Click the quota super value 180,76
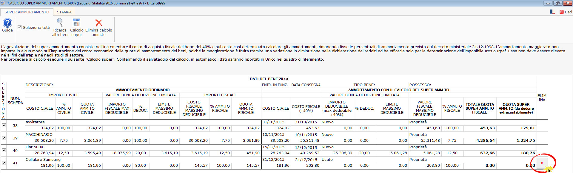The height and width of the screenshot is (173, 573). [528, 153]
